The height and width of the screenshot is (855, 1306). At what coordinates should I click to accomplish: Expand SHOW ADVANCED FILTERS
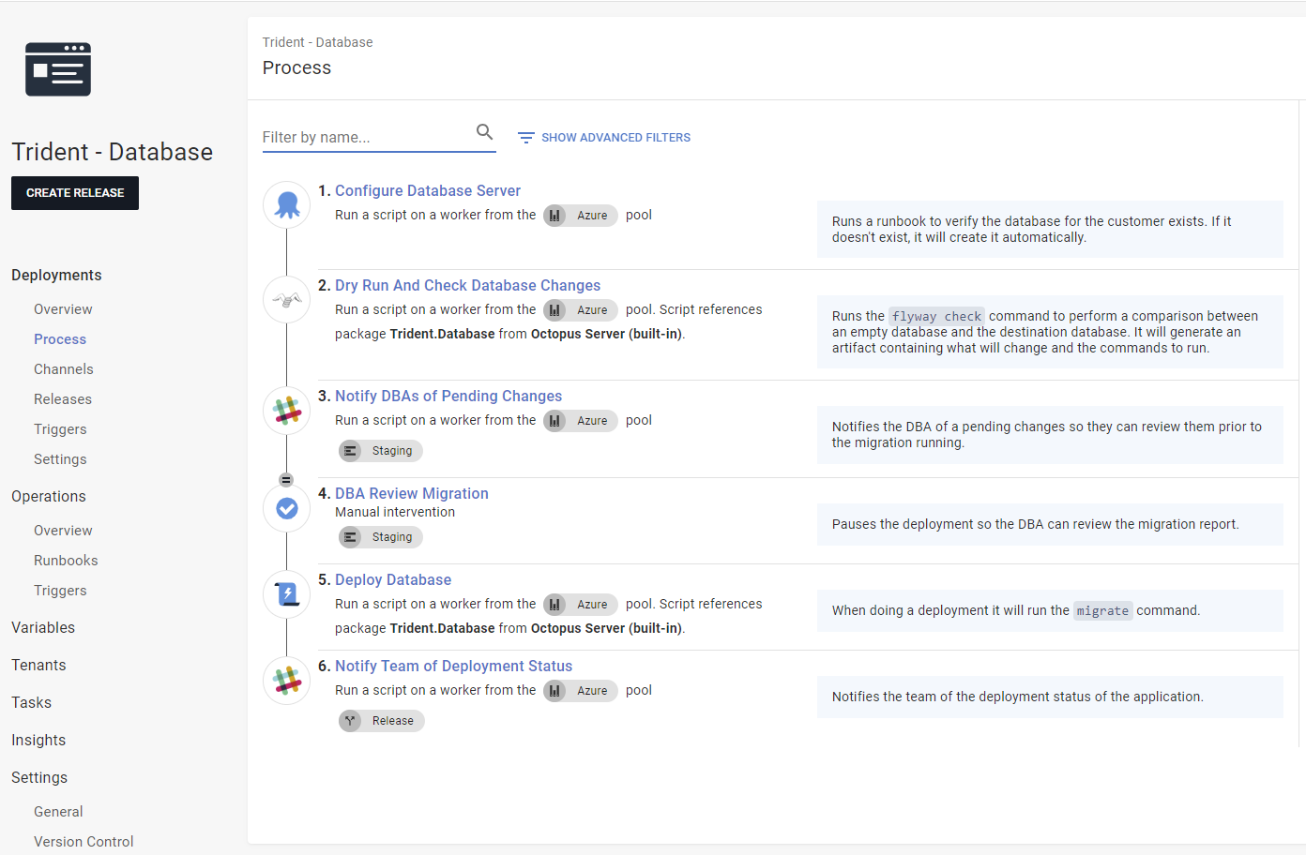[603, 137]
